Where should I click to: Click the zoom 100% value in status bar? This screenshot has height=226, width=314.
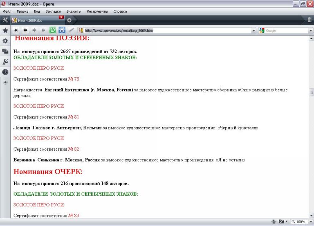[301, 222]
